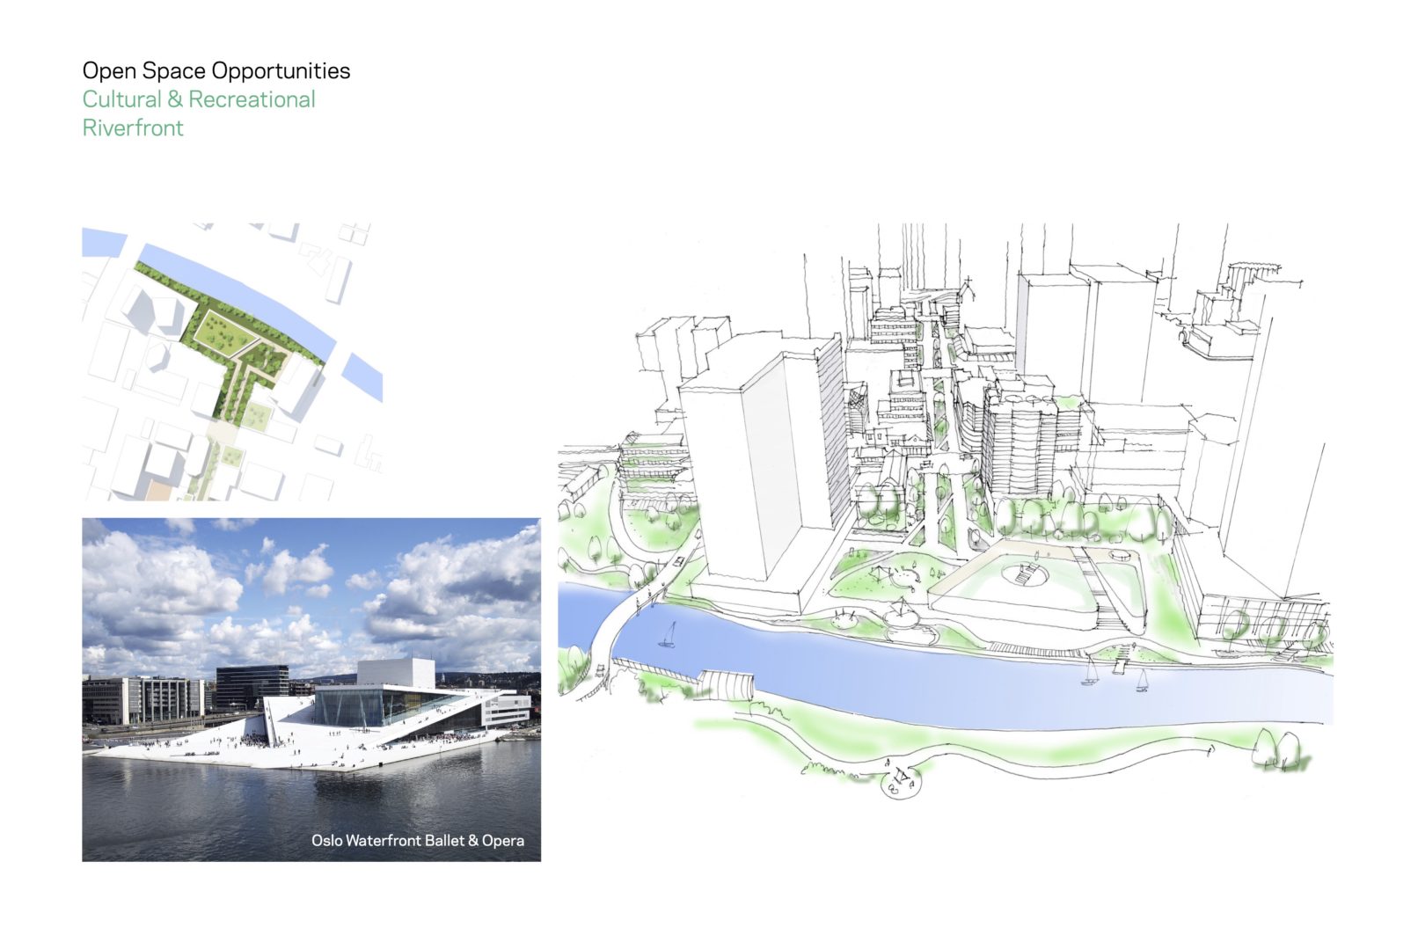Click the "Open Space Opportunities" heading
The image size is (1418, 942).
(x=216, y=70)
